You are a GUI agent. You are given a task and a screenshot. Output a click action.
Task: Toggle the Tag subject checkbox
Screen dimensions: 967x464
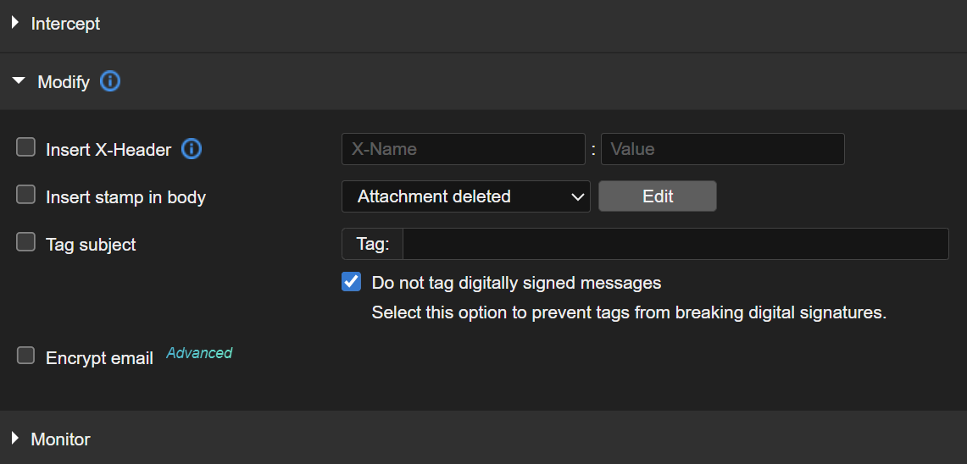[25, 243]
